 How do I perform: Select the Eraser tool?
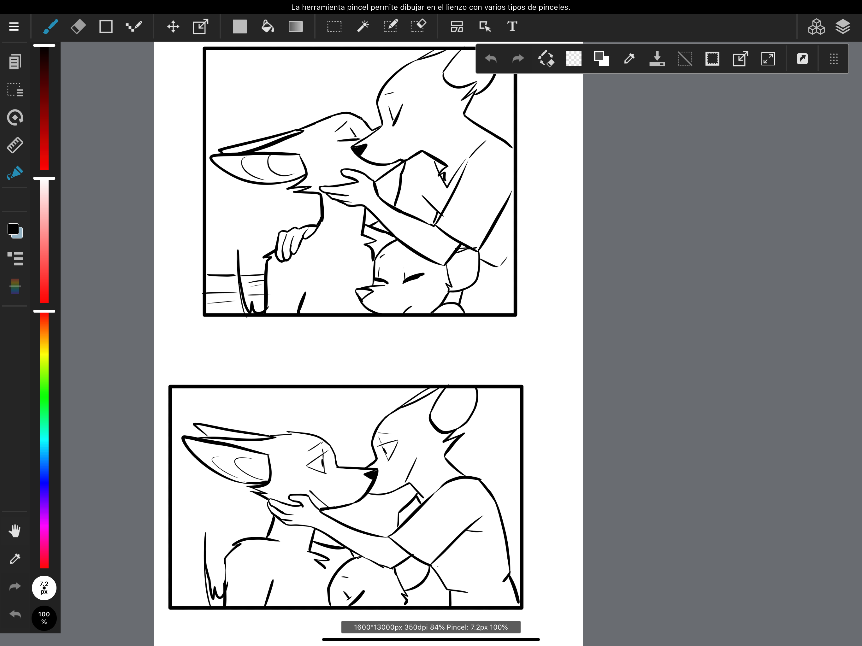78,26
